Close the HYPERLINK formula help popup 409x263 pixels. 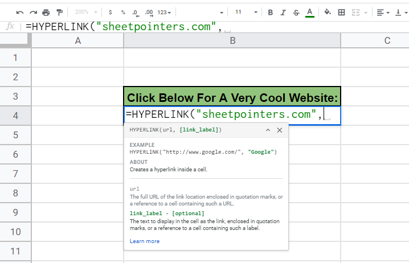(280, 130)
